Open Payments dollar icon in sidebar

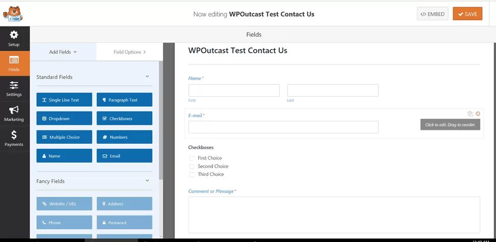(x=14, y=135)
